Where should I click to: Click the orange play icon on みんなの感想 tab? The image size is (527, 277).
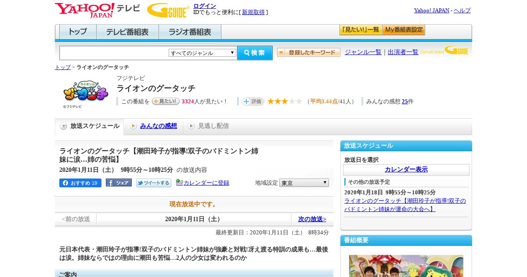133,126
